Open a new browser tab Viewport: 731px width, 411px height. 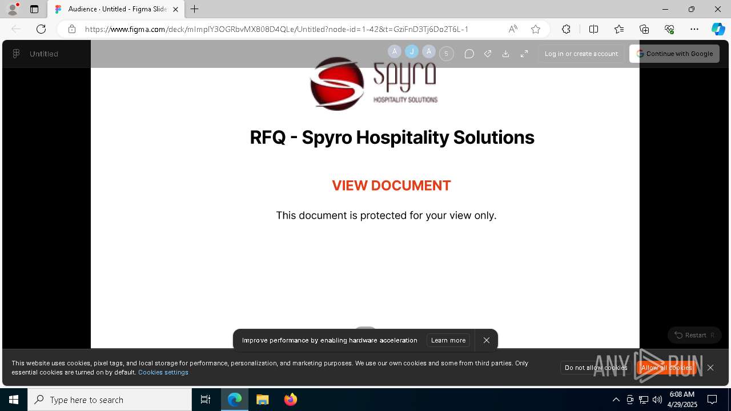pyautogui.click(x=195, y=9)
